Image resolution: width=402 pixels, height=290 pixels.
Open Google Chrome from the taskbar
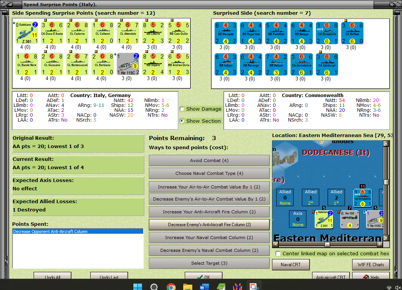click(x=171, y=287)
